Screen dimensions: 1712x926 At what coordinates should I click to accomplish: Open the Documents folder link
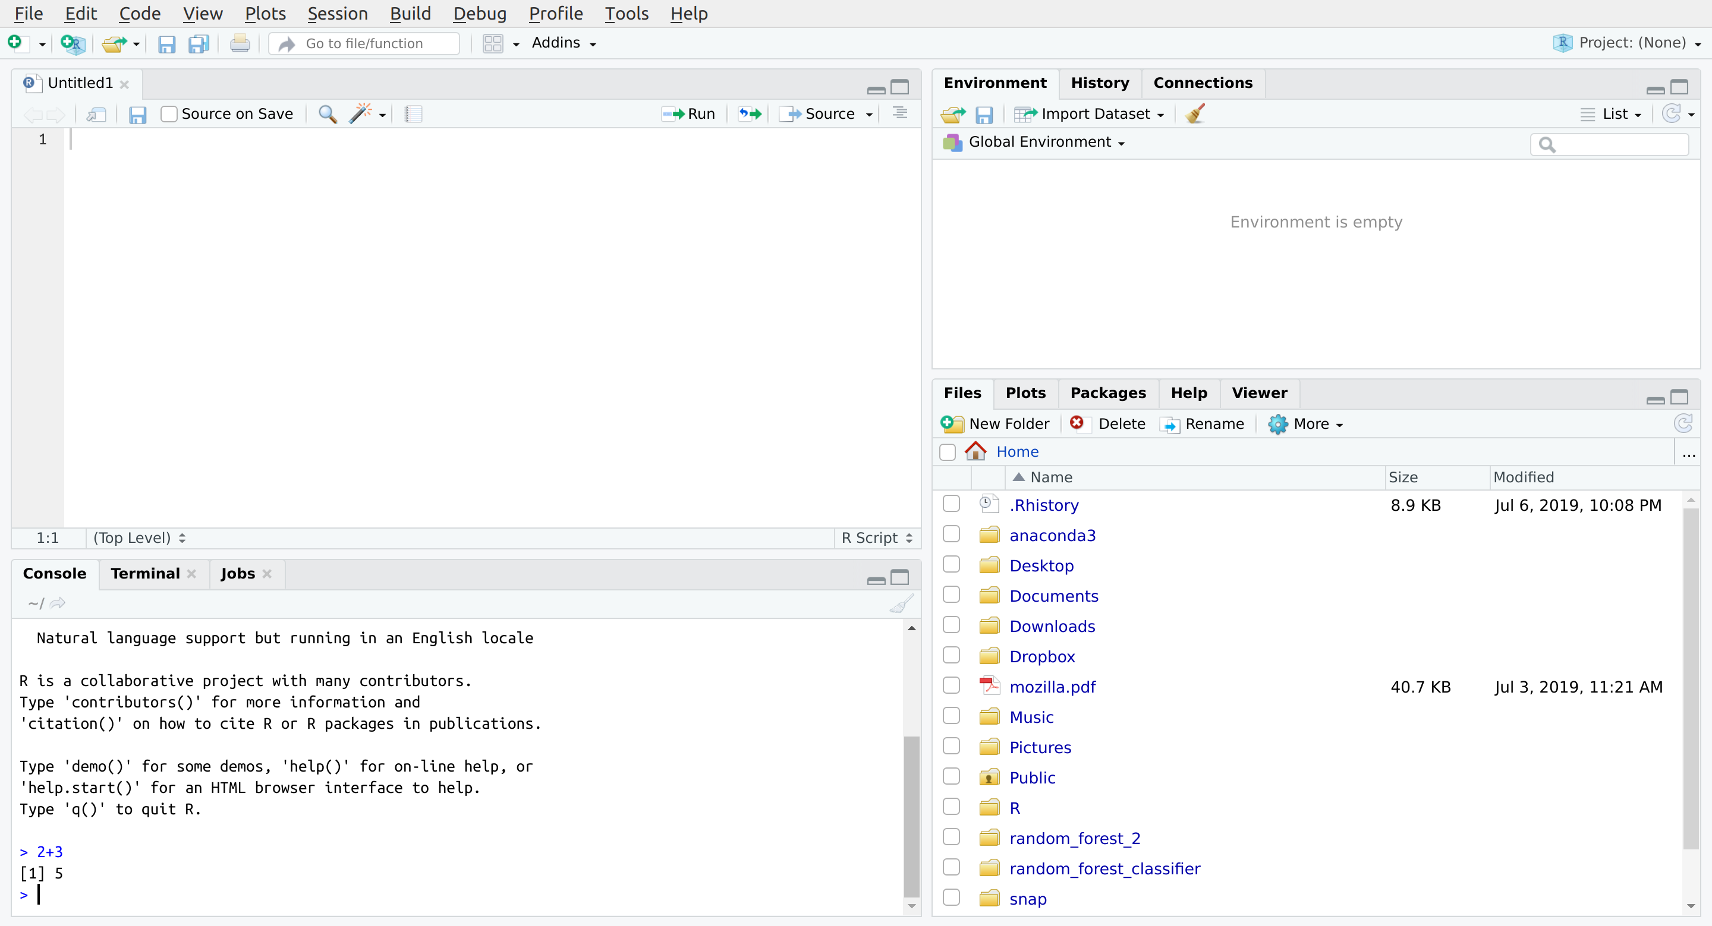pyautogui.click(x=1053, y=596)
